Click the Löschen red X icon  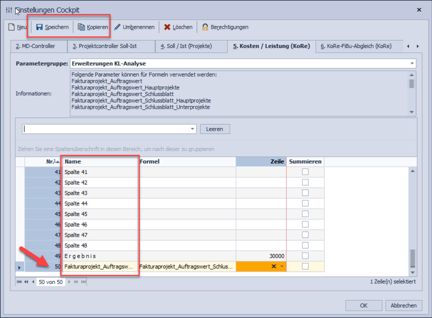coord(167,27)
